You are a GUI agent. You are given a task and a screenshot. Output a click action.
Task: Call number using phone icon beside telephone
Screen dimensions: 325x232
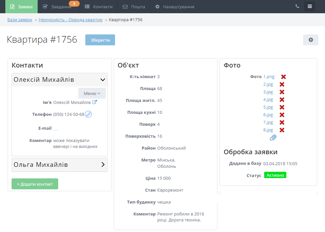point(88,114)
